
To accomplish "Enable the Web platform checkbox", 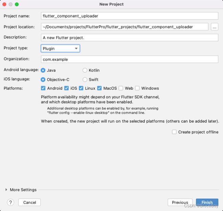I will pyautogui.click(x=121, y=88).
